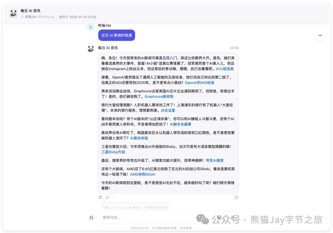333x233 pixels.
Task: Regenerate the answer with refresh icon
Action: coord(236,197)
